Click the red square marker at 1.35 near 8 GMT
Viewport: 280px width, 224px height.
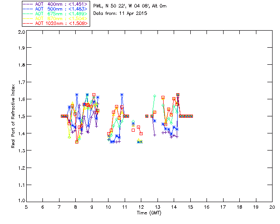pyautogui.click(x=77, y=142)
